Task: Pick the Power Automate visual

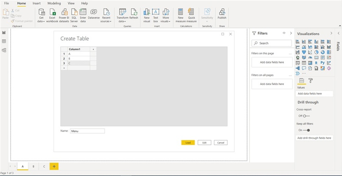Action: click(298, 74)
